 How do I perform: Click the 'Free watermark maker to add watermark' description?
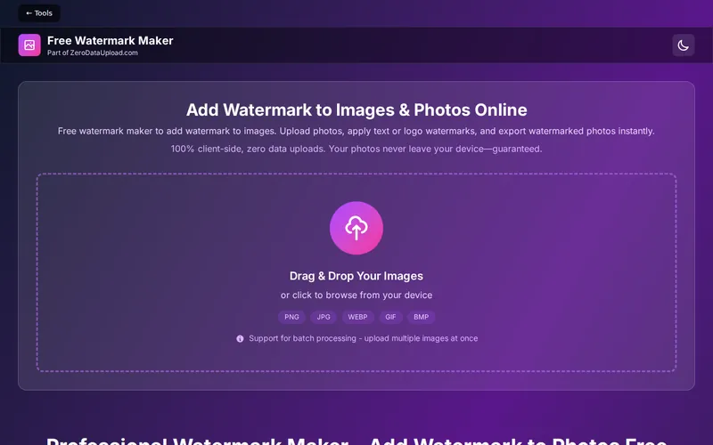pyautogui.click(x=356, y=131)
